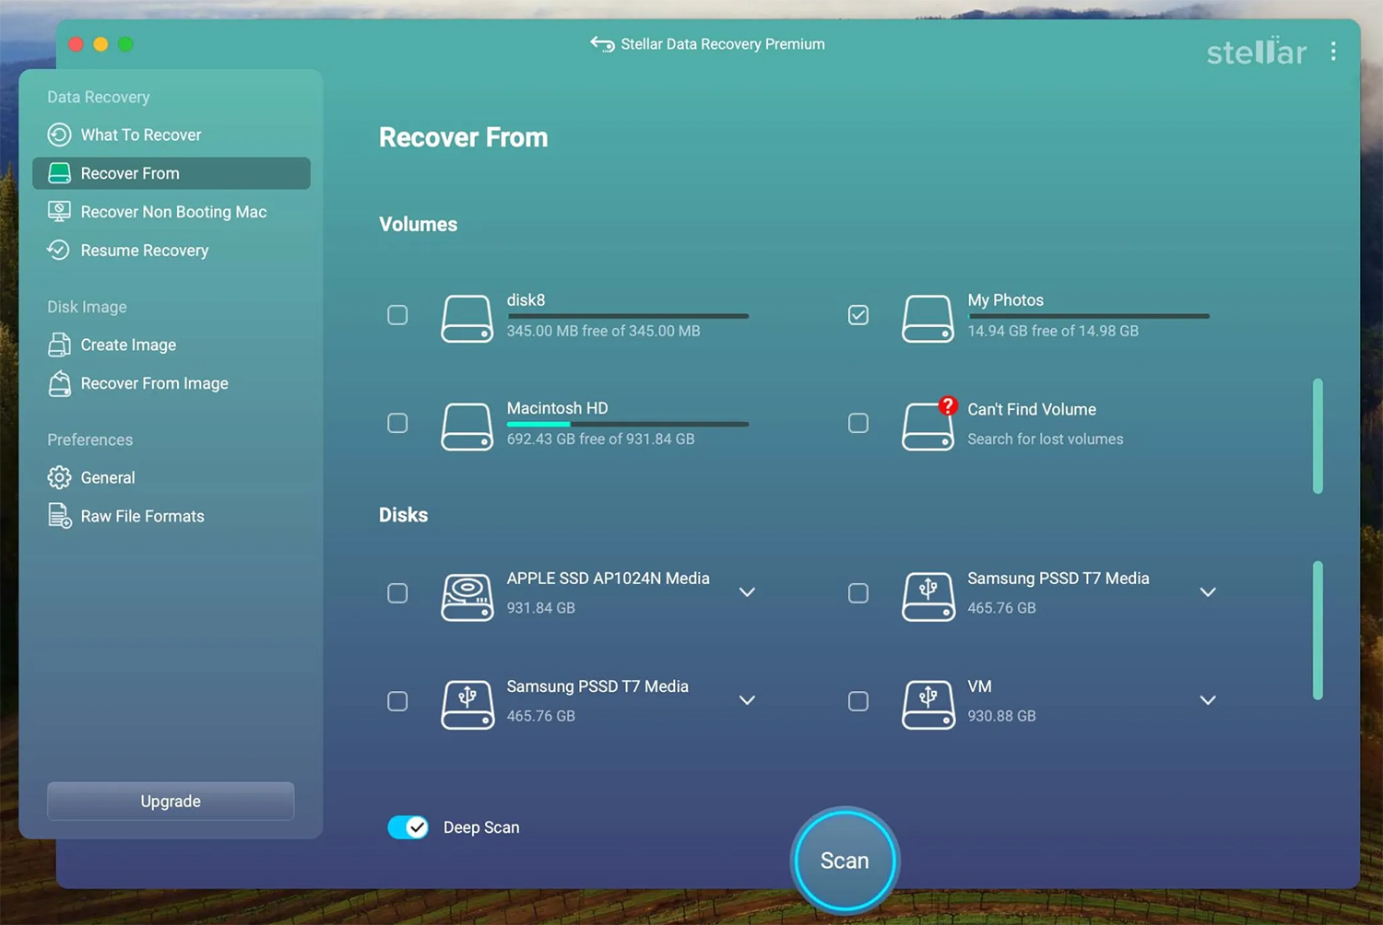The height and width of the screenshot is (925, 1383).
Task: Expand the VM disk chevron
Action: [x=1208, y=700]
